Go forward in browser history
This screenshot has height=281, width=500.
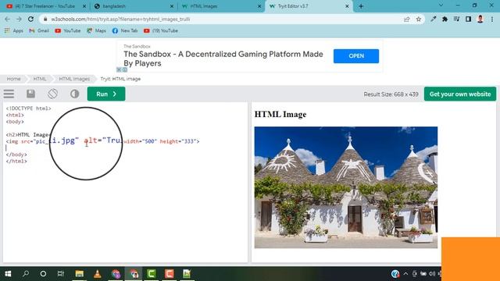pyautogui.click(x=19, y=19)
